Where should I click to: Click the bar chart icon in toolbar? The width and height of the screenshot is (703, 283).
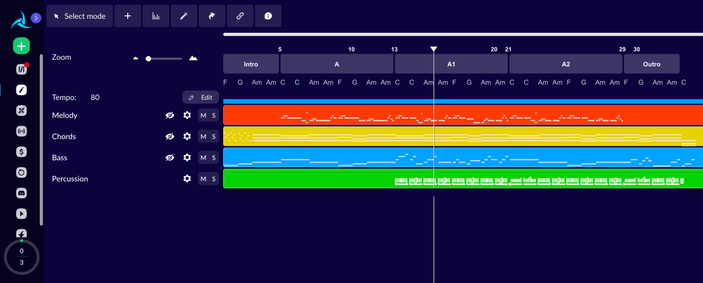tap(156, 16)
